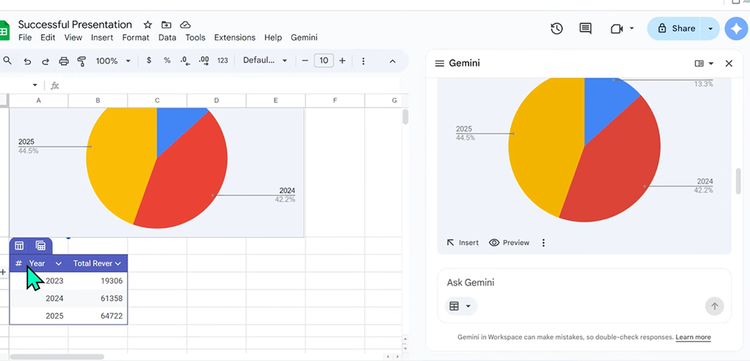Follow the Learn more link
This screenshot has height=361, width=750.
click(693, 337)
